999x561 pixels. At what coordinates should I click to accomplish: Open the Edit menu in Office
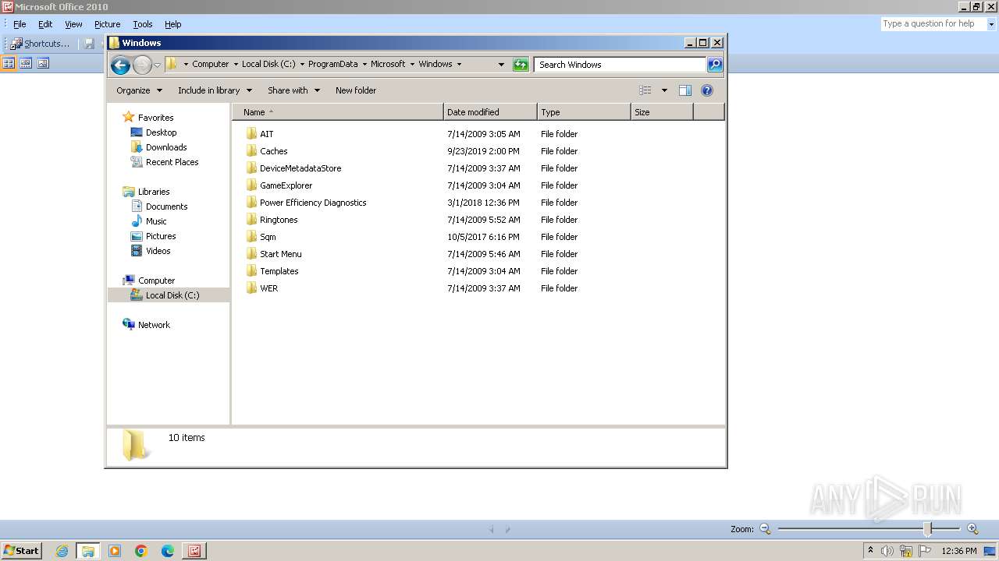(x=45, y=24)
